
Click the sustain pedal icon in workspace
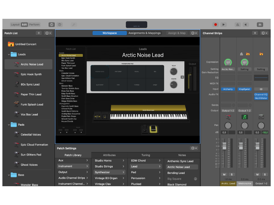tap(145, 129)
